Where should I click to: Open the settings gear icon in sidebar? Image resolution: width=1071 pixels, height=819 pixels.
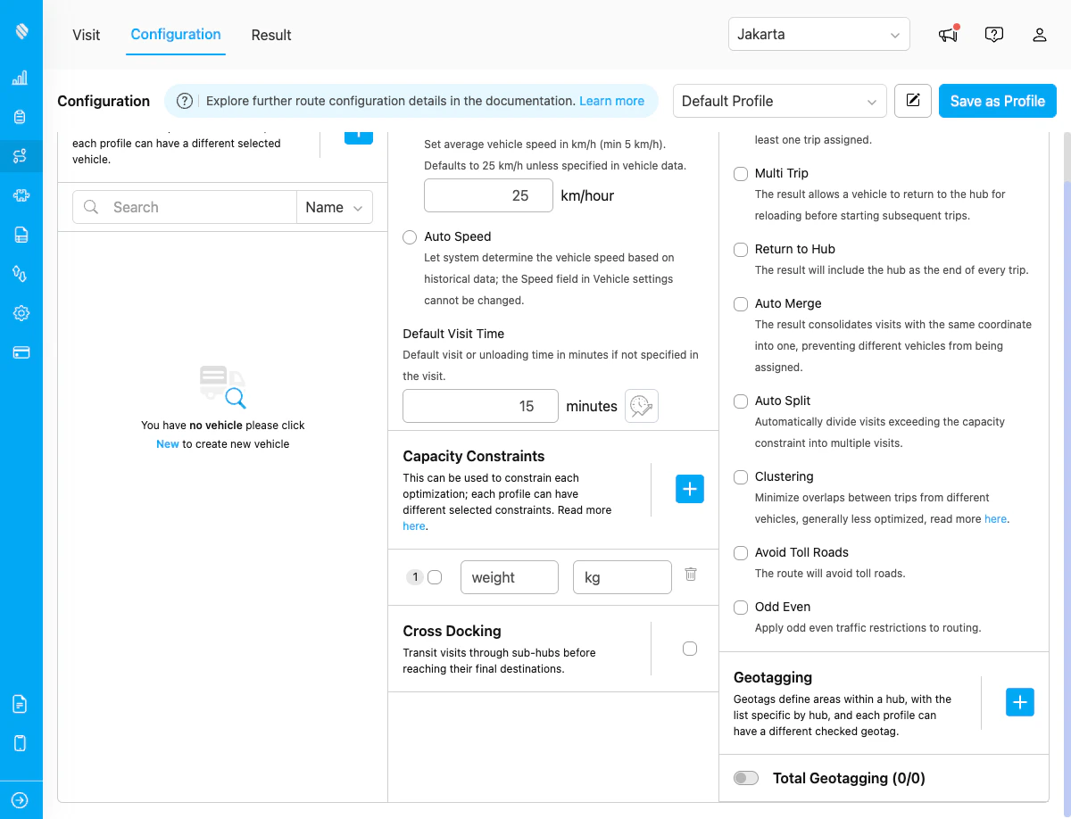tap(21, 313)
